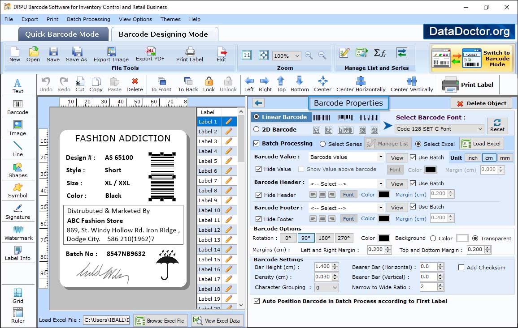Toggle the Hide Value checkbox

[x=259, y=169]
